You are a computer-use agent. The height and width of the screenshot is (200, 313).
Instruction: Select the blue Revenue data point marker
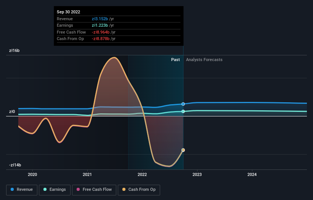pyautogui.click(x=183, y=104)
